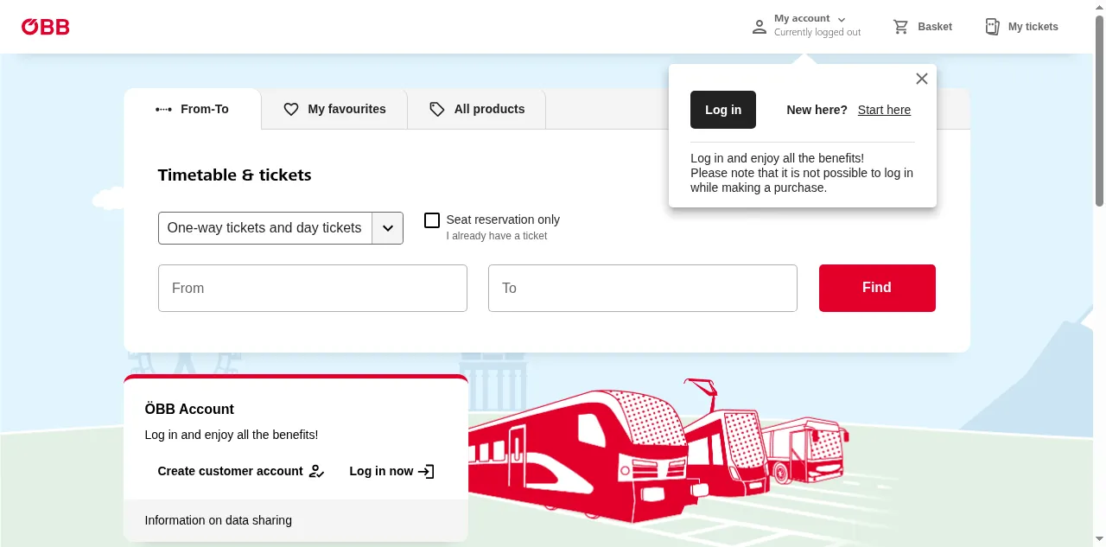Click the route dots From-To icon
This screenshot has height=547, width=1106.
point(163,110)
